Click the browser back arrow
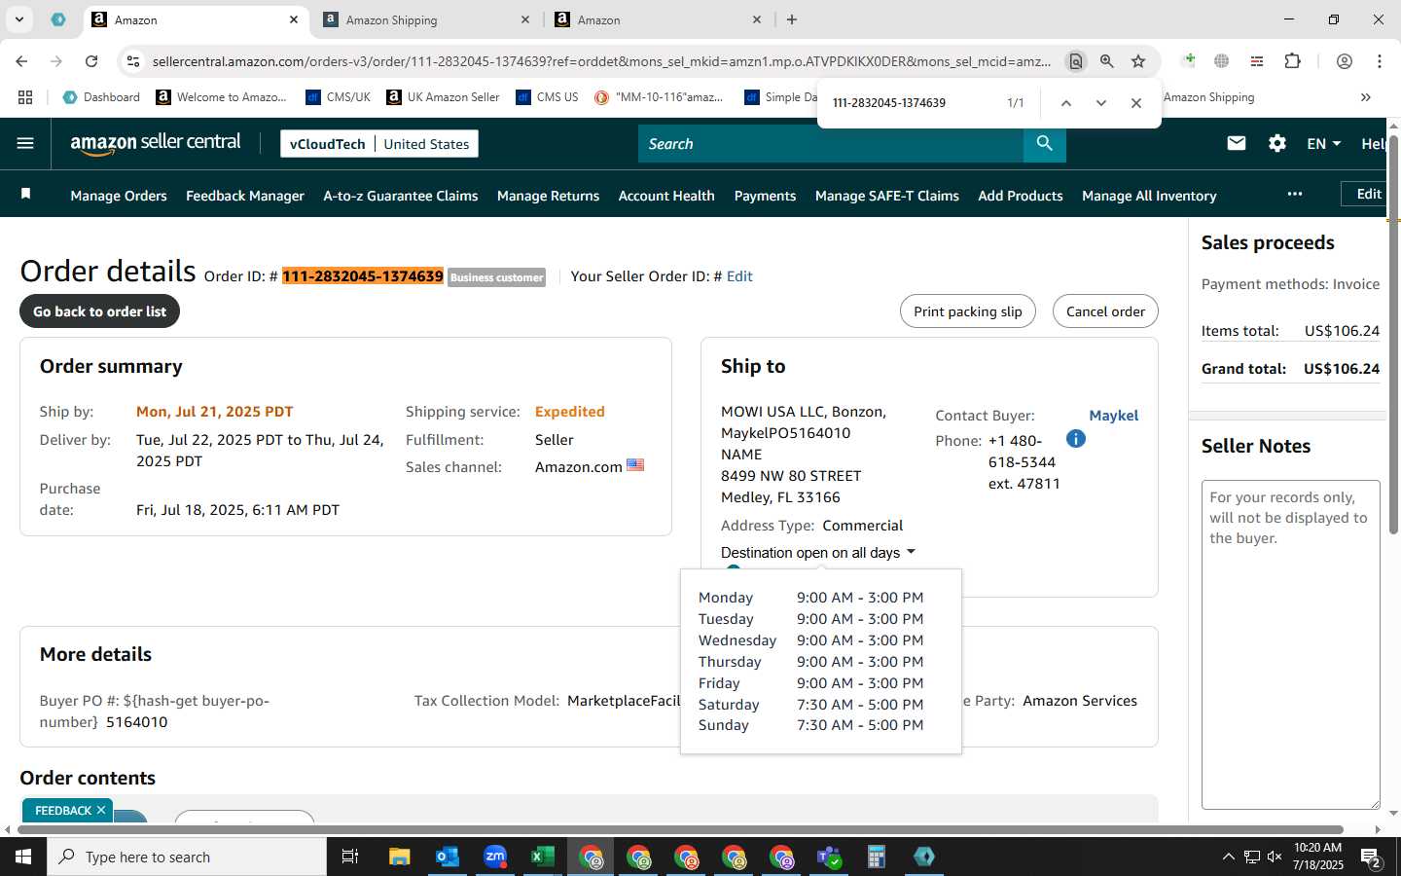The image size is (1401, 876). (x=21, y=61)
